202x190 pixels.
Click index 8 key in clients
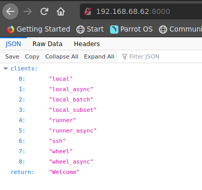(x=22, y=162)
